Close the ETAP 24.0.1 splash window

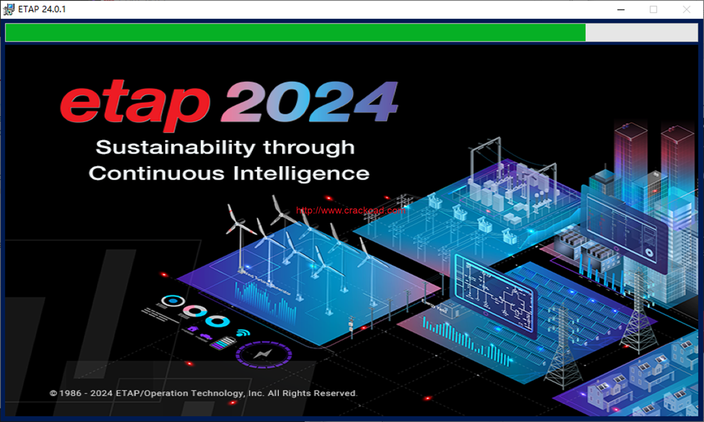click(686, 9)
